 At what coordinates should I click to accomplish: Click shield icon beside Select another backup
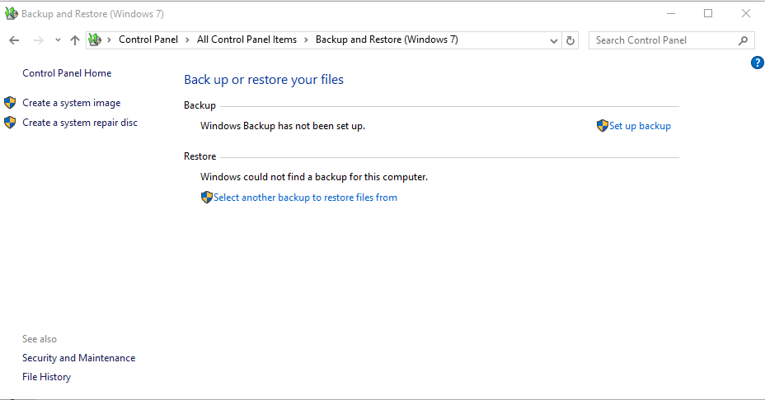point(206,198)
